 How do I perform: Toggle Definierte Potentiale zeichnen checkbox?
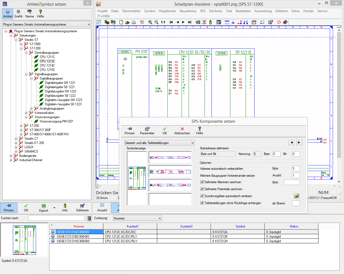pos(202,189)
